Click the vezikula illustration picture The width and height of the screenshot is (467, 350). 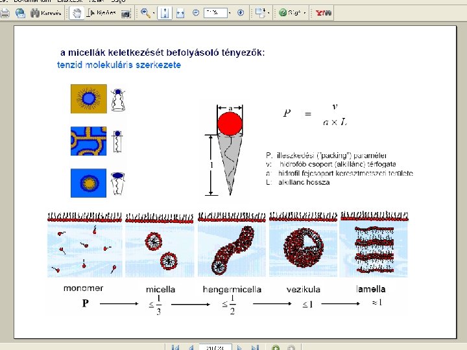(303, 244)
